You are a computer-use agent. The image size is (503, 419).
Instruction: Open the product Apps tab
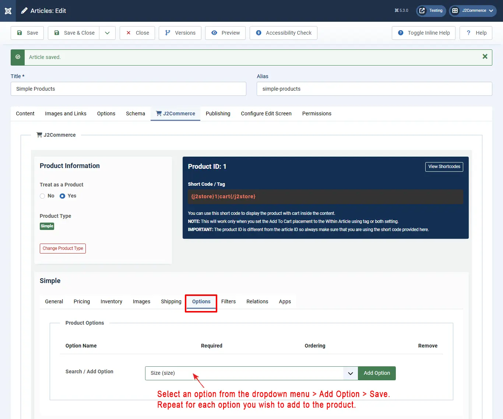285,301
